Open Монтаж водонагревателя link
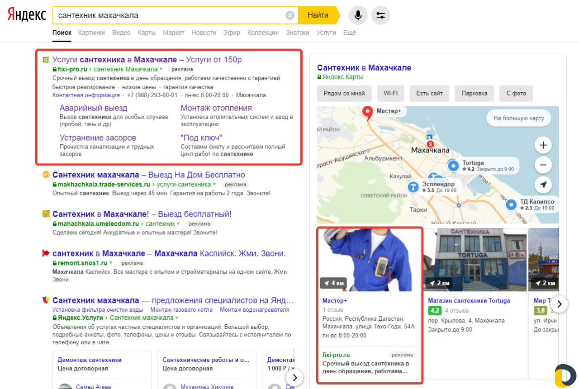This screenshot has width=579, height=389. coord(255,310)
